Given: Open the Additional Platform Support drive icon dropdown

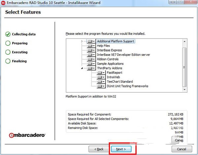Looking at the screenshot, I should point(94,41).
